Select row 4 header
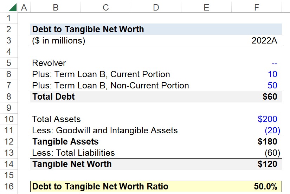This screenshot has width=290, height=194. [9, 52]
